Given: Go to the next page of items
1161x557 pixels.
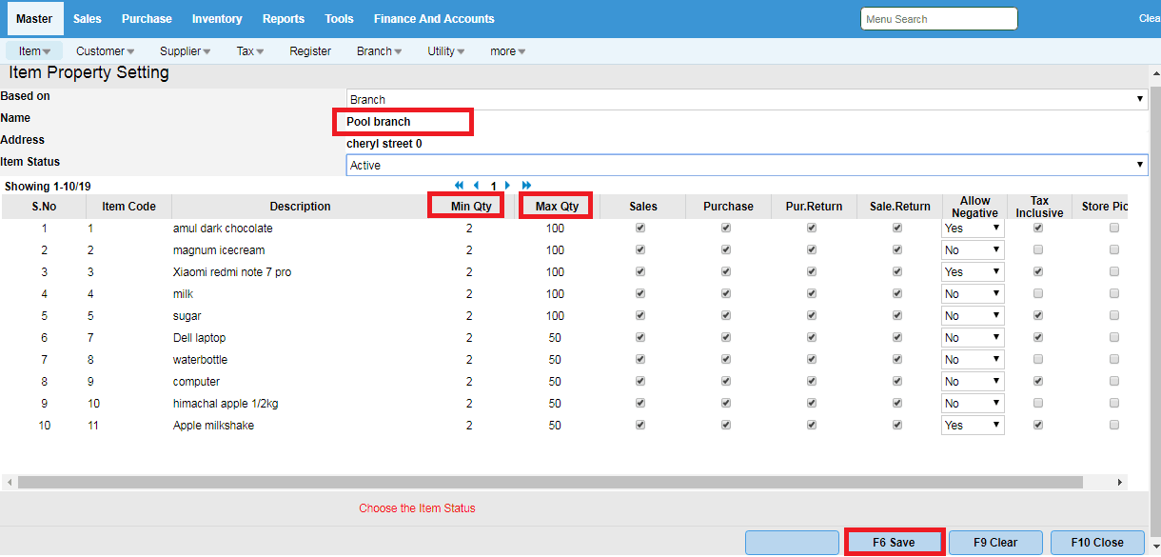Looking at the screenshot, I should coord(508,186).
